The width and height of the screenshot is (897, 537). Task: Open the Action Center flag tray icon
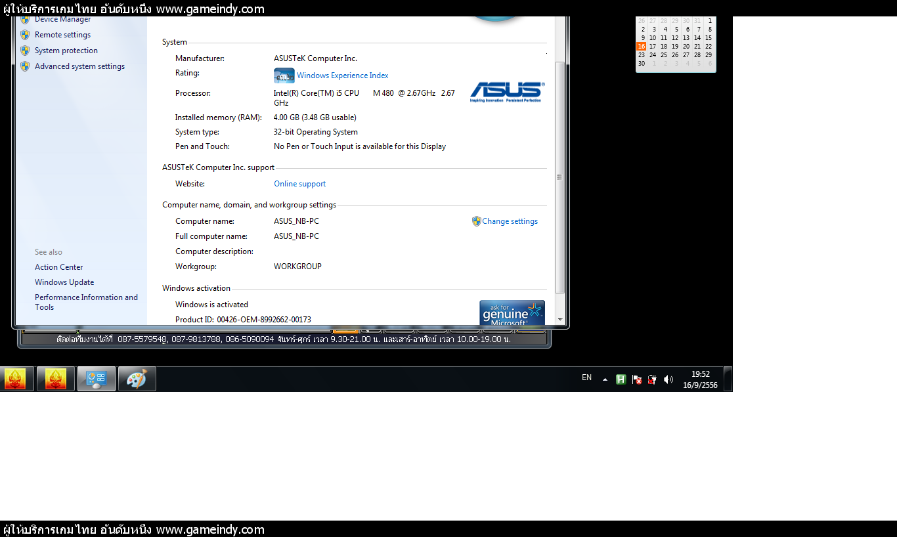(636, 379)
